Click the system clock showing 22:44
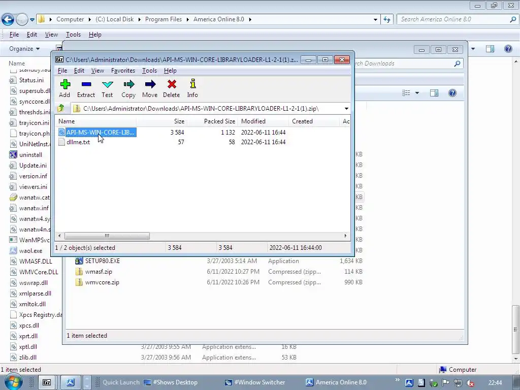The height and width of the screenshot is (390, 520). 495,383
